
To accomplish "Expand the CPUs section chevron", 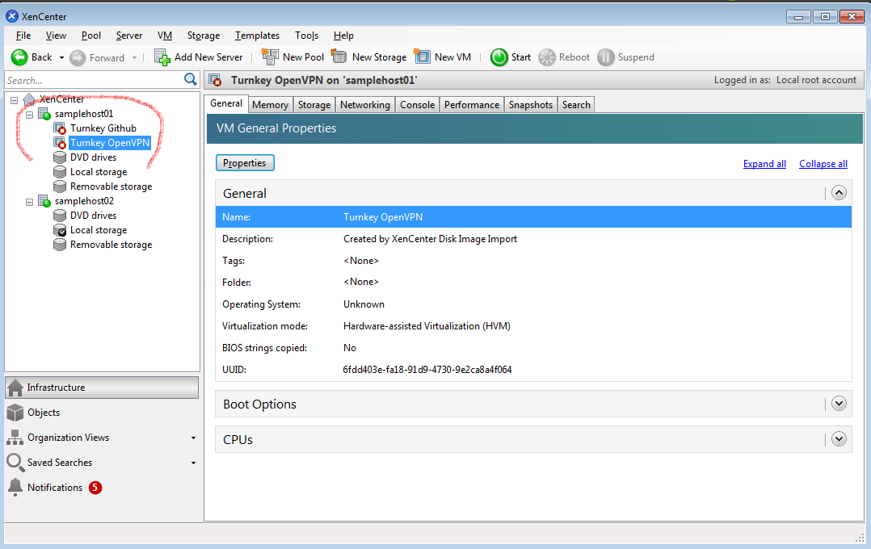I will pyautogui.click(x=839, y=439).
